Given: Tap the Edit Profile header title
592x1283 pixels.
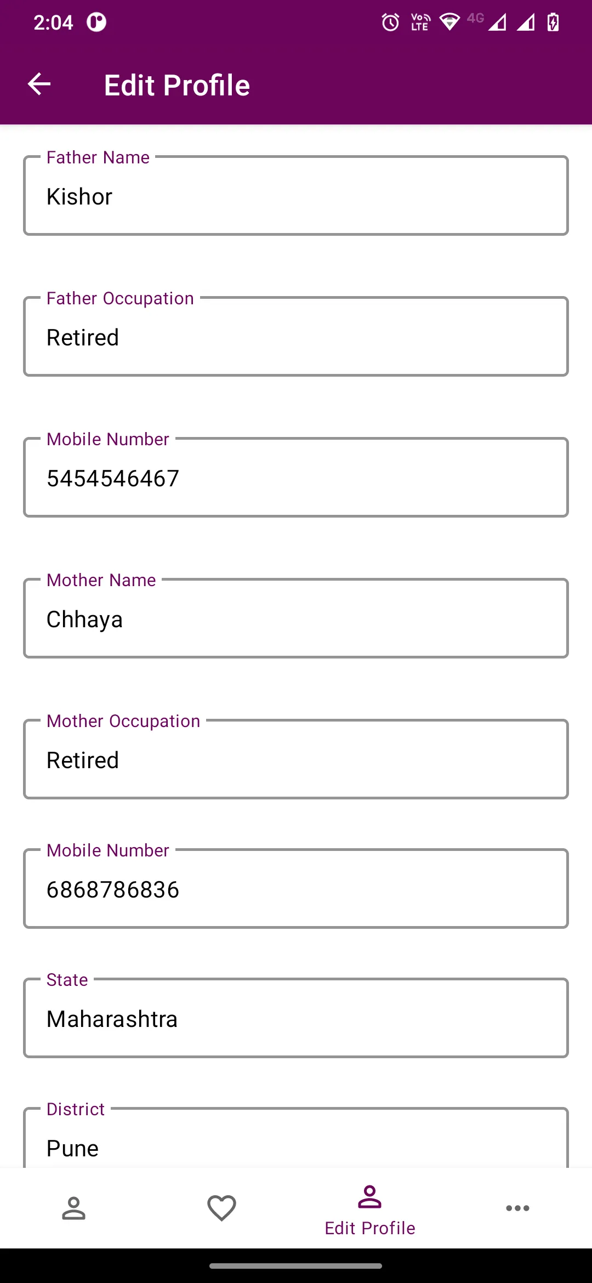Looking at the screenshot, I should point(177,85).
